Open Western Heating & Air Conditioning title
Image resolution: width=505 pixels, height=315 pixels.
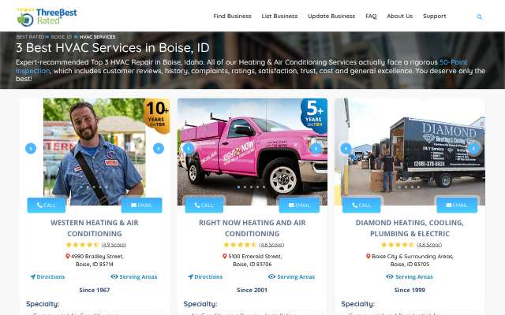point(95,228)
